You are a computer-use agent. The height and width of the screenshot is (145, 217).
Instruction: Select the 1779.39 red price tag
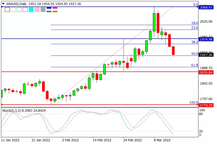(206, 105)
